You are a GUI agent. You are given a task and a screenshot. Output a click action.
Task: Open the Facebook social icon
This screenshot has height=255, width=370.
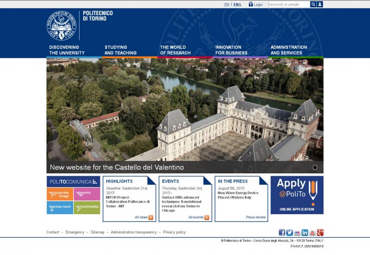[282, 233]
